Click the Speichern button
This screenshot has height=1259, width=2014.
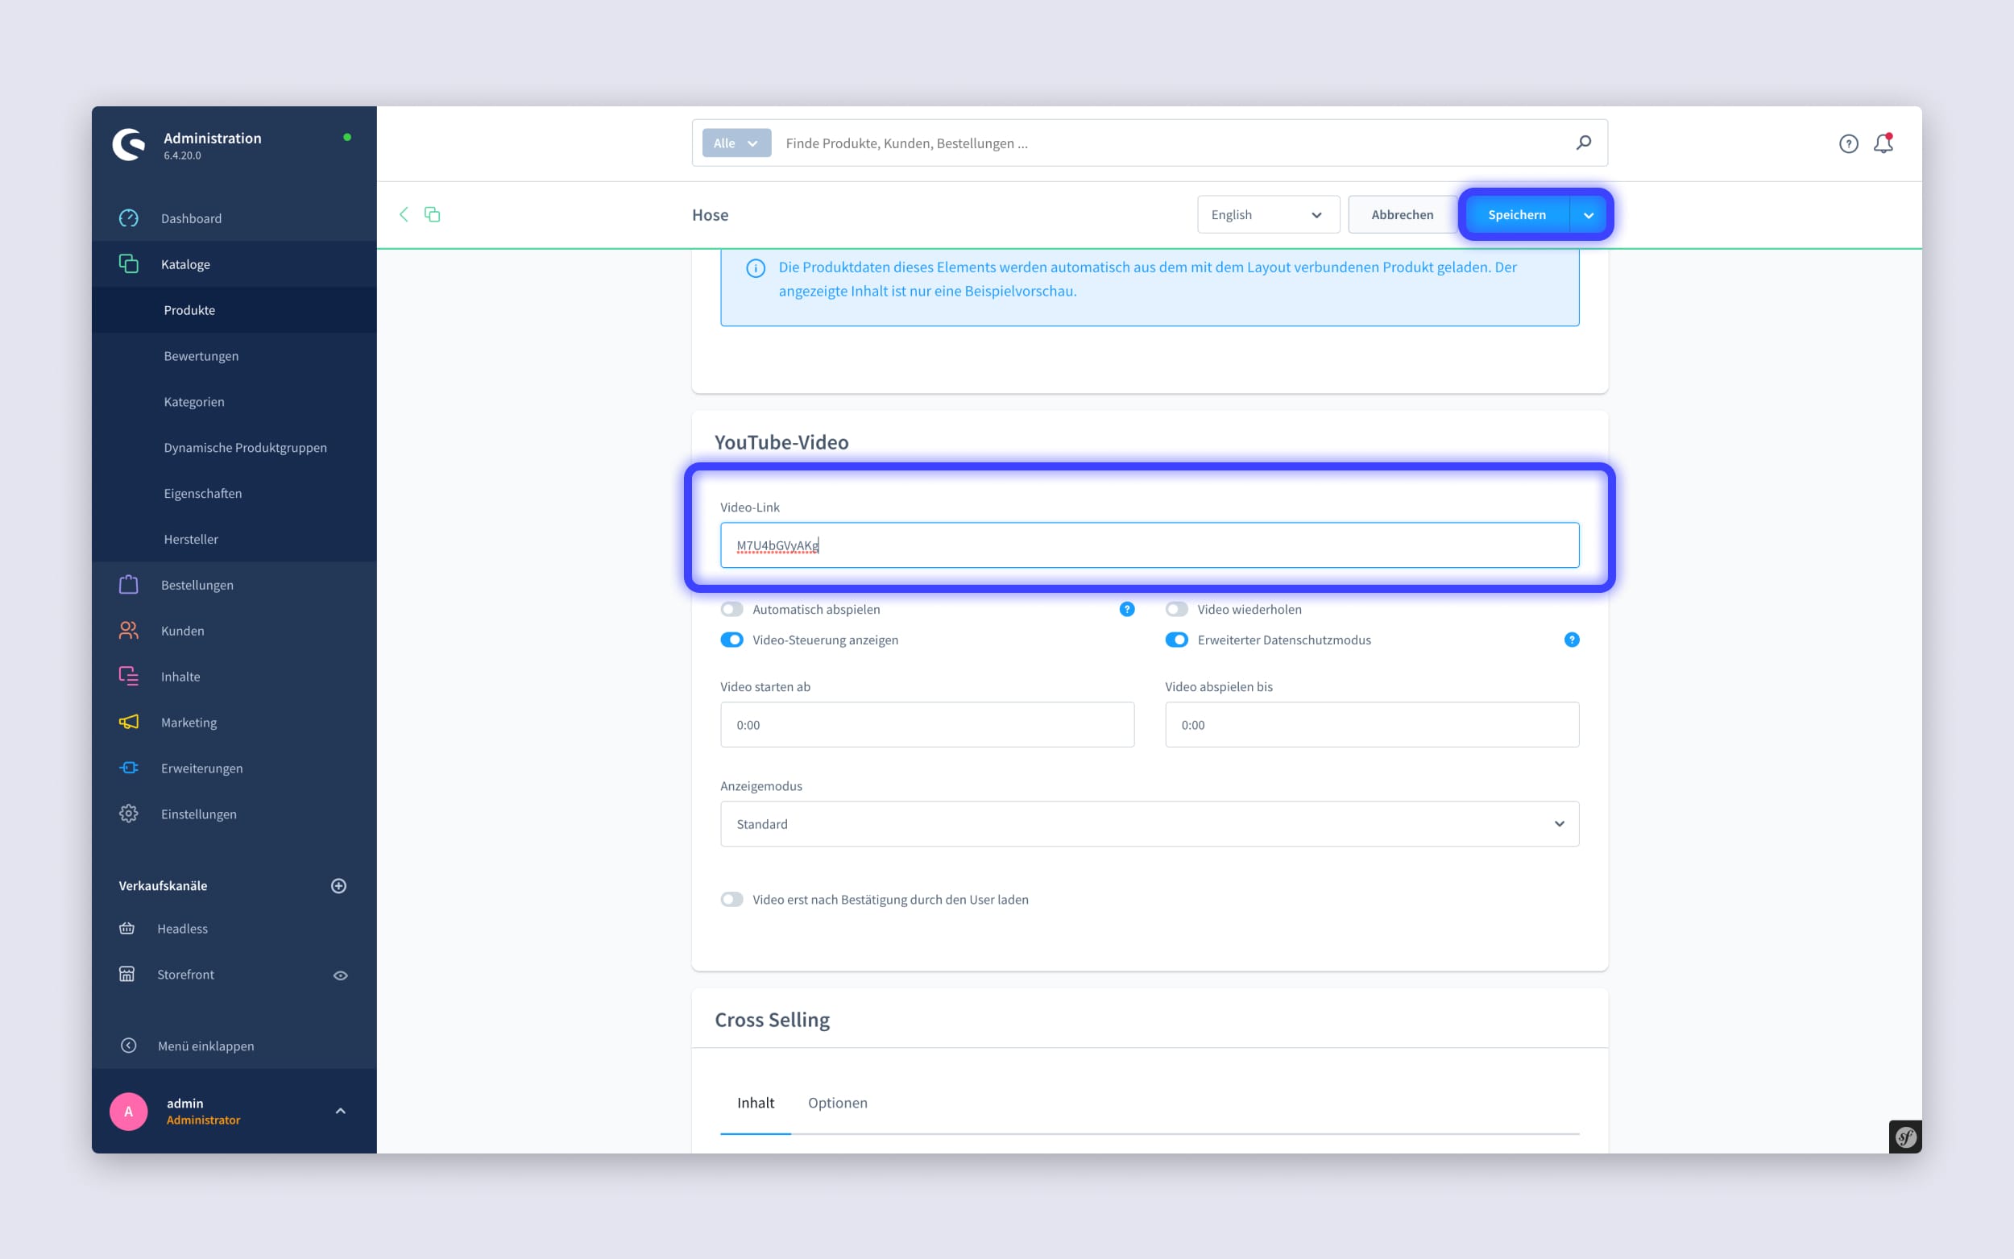pyautogui.click(x=1515, y=213)
